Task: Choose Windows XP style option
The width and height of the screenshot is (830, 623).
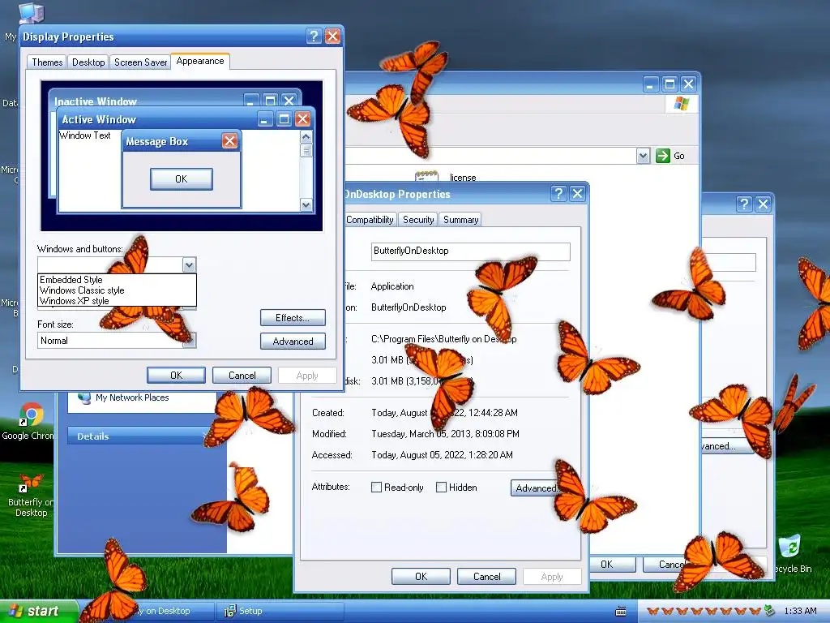Action: (74, 300)
